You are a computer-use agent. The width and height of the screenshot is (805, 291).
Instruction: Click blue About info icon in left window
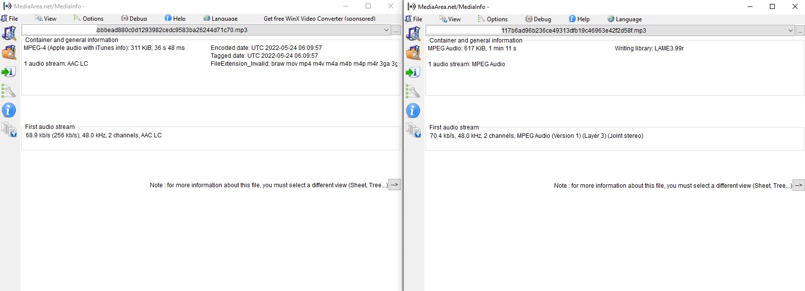click(9, 110)
